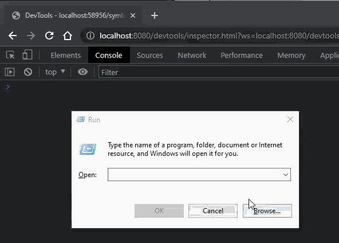Focus the console Filter field
Viewport: 339px width, 243px height.
click(219, 72)
